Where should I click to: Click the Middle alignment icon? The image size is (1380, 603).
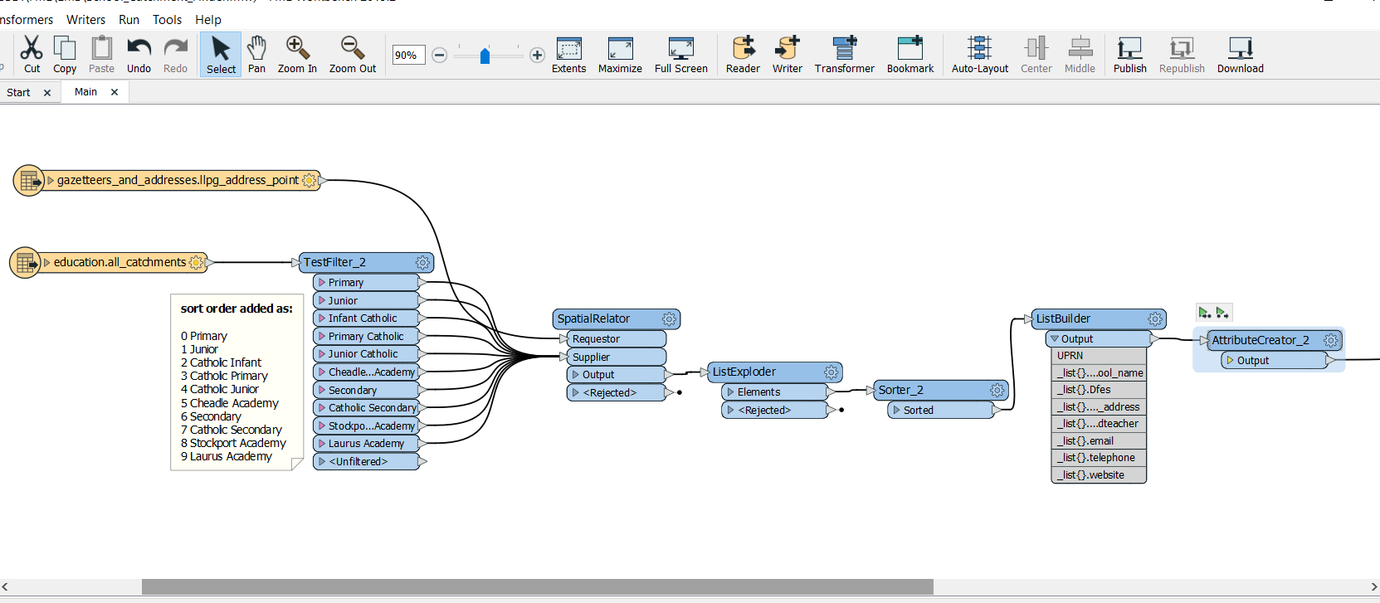click(x=1080, y=55)
